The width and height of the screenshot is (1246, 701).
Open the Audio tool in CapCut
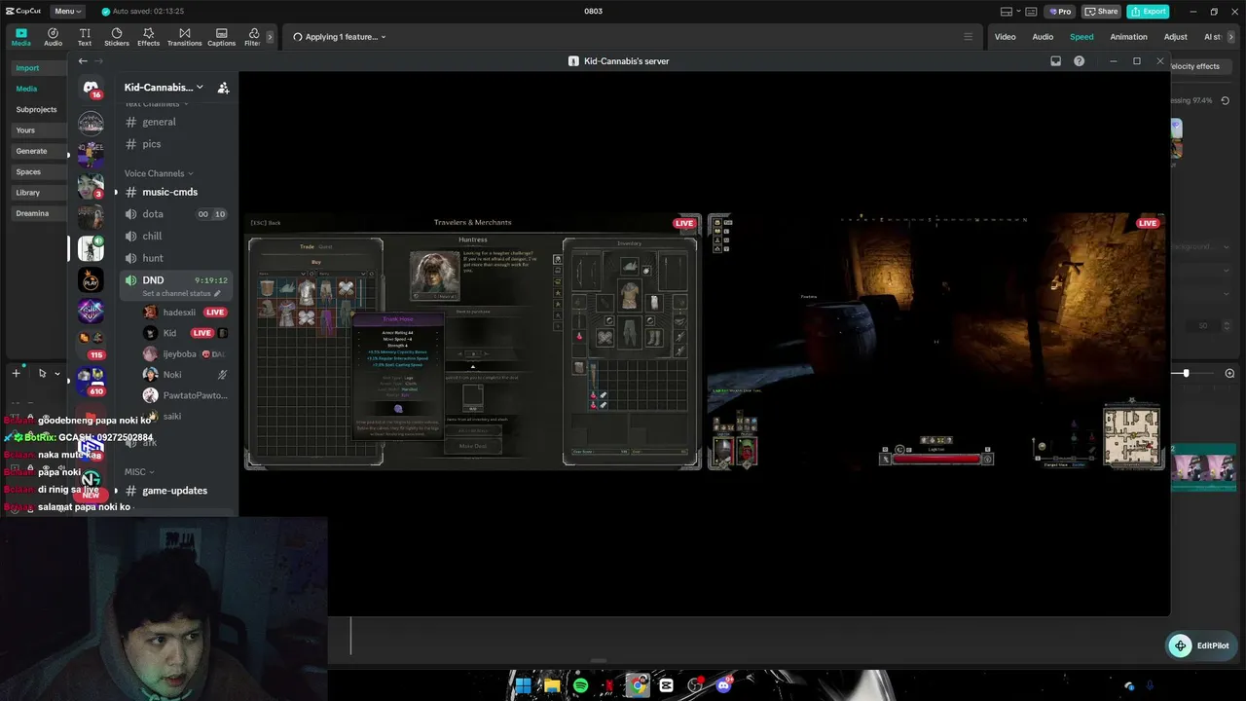(53, 37)
